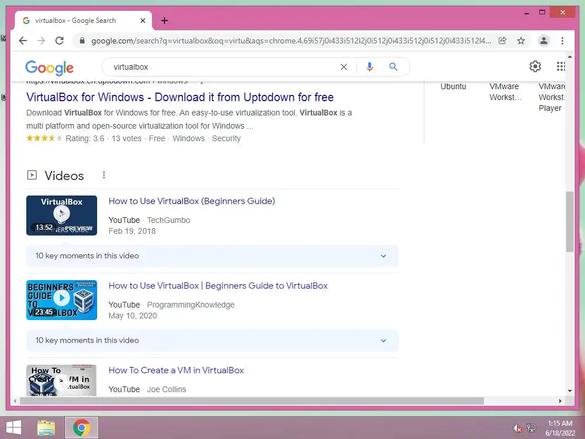This screenshot has width=585, height=439.
Task: Open Chrome's three-dot menu
Action: 562,41
